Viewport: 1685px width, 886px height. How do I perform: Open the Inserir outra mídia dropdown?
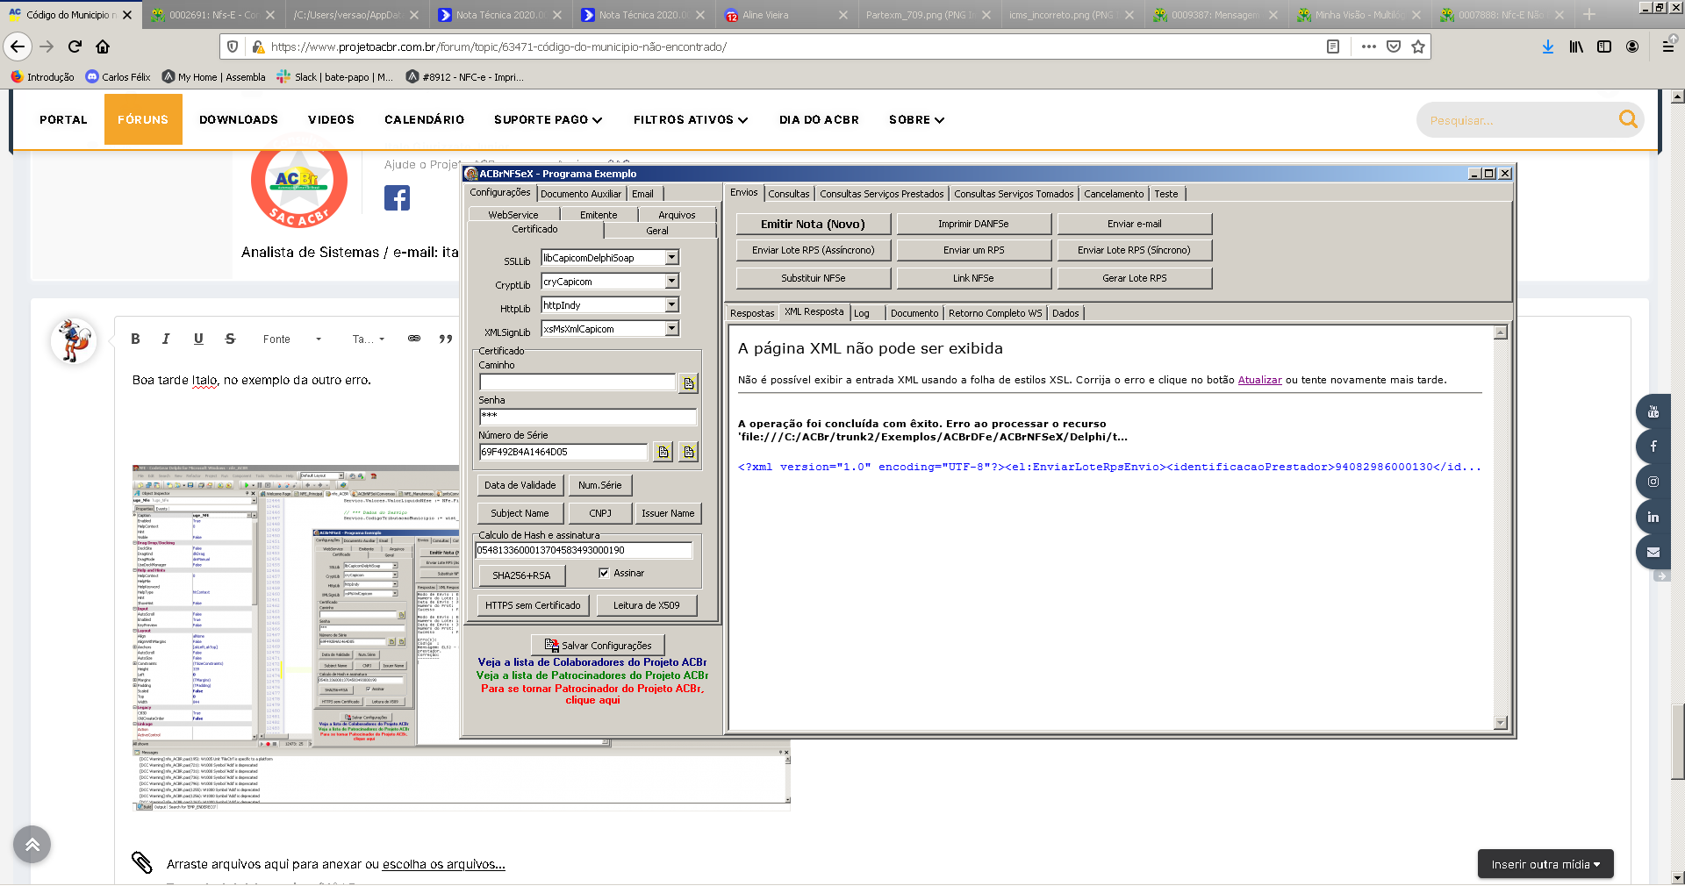click(1545, 864)
